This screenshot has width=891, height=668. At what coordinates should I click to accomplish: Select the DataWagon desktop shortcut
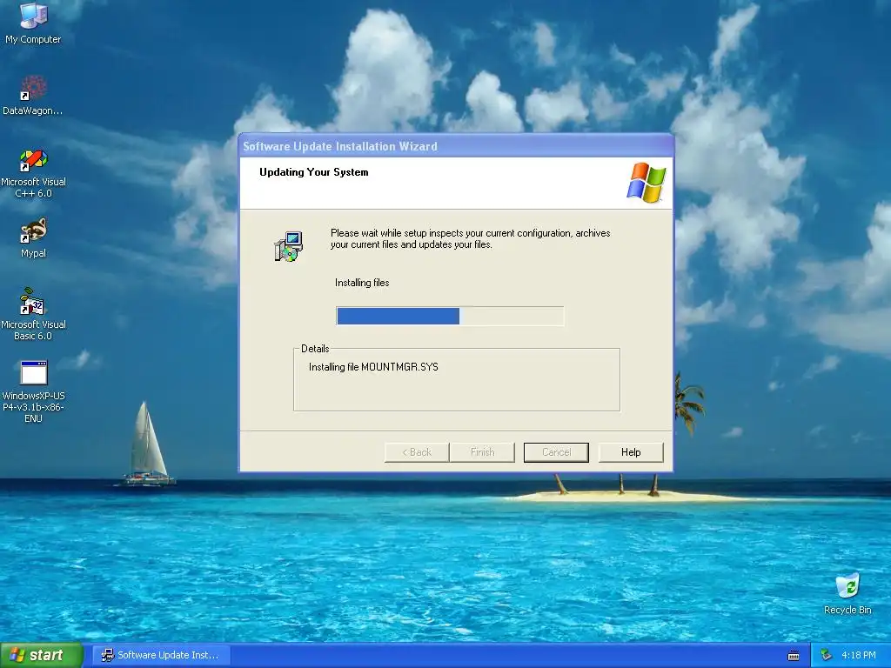pos(33,95)
